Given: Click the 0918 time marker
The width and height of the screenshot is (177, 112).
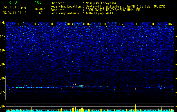Looking at the screenshot, I should (137, 24).
